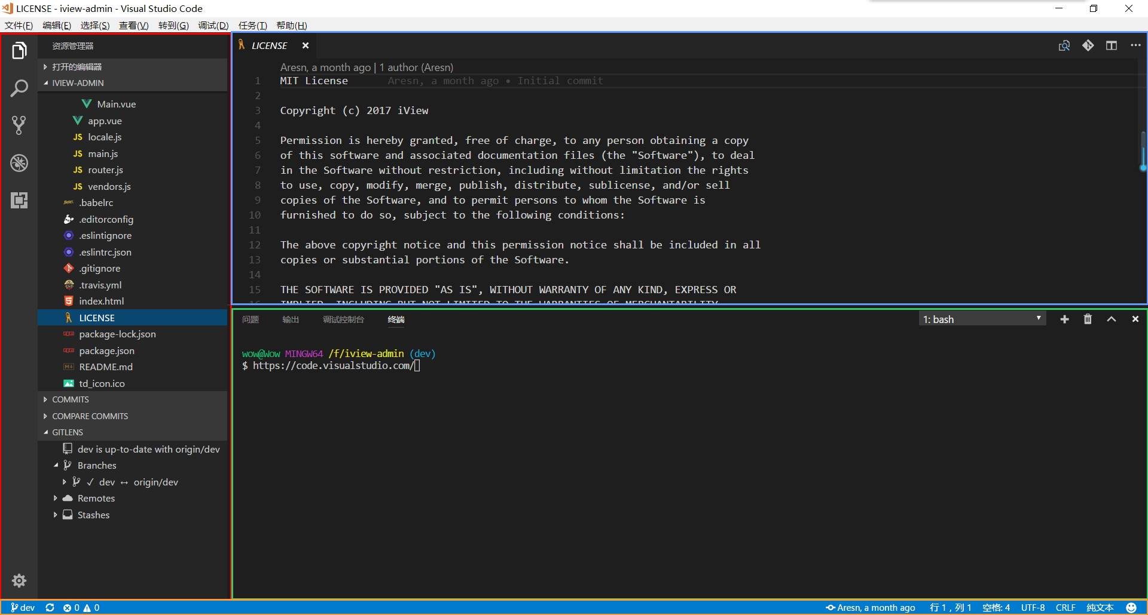Add a new terminal with plus icon
The image size is (1148, 615).
pos(1064,319)
